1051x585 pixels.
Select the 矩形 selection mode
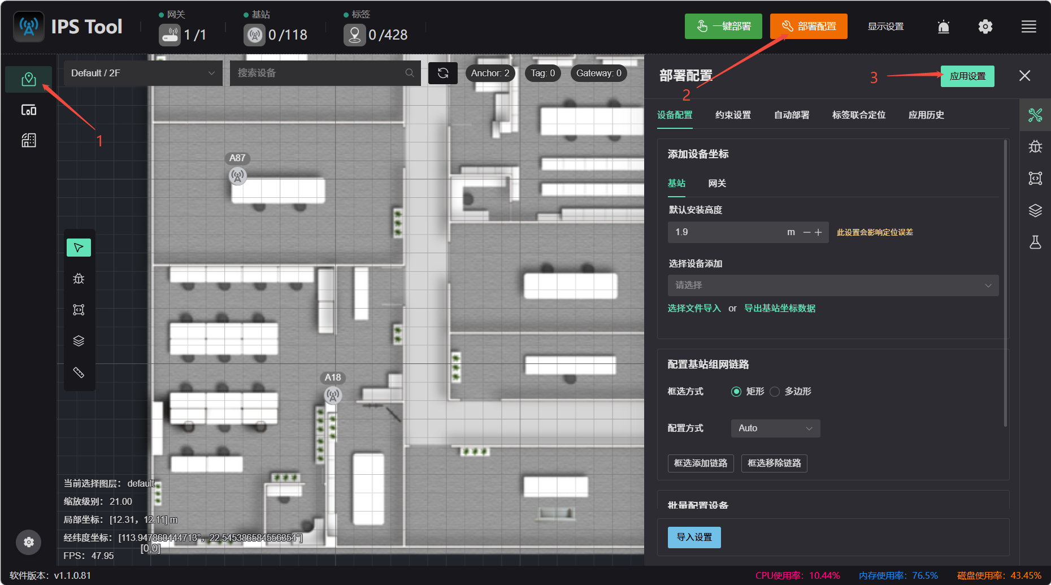tap(736, 392)
